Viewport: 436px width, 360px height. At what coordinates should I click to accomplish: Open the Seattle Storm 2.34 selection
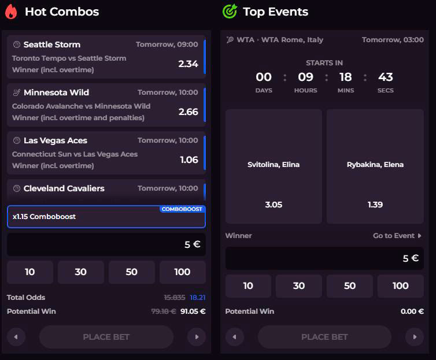[x=106, y=57]
